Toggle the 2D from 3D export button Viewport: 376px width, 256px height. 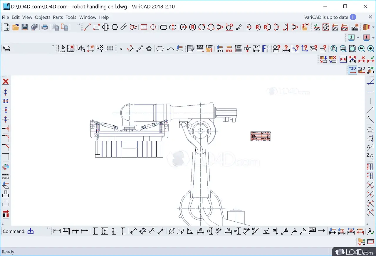[362, 70]
